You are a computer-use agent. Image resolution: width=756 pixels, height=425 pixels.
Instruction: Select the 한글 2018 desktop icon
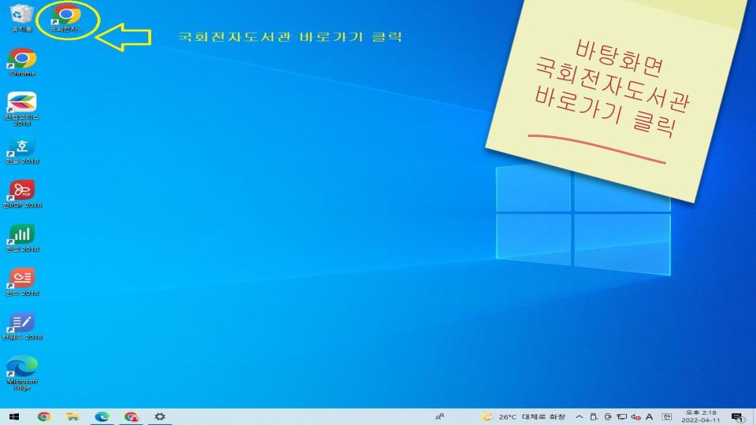pyautogui.click(x=22, y=150)
